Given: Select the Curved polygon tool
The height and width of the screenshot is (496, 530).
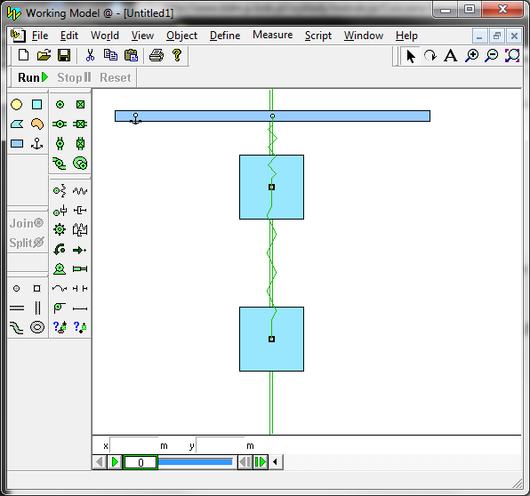Looking at the screenshot, I should coord(37,124).
